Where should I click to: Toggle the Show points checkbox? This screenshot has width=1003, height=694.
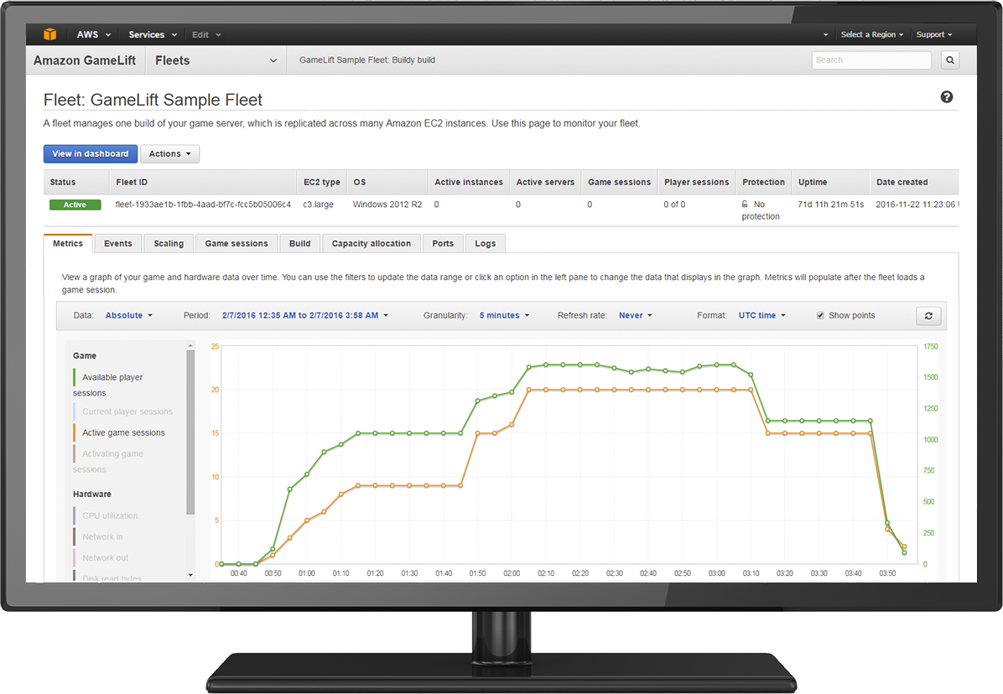(x=820, y=316)
